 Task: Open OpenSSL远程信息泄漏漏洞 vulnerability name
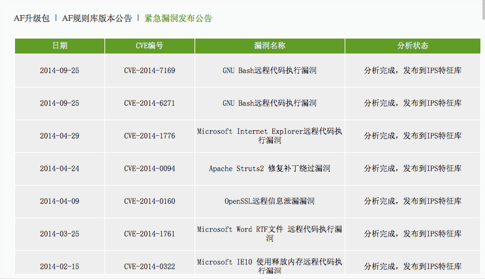click(270, 201)
